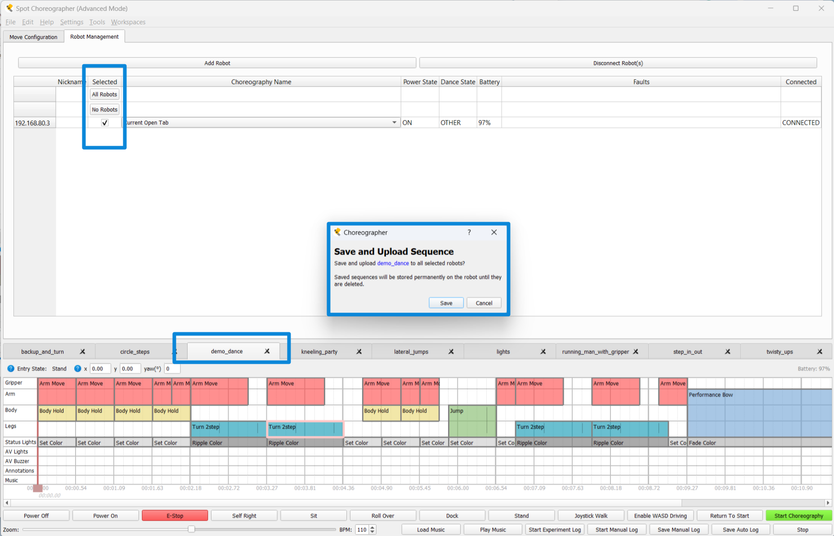Open the Tools menu
The width and height of the screenshot is (834, 536).
point(97,22)
